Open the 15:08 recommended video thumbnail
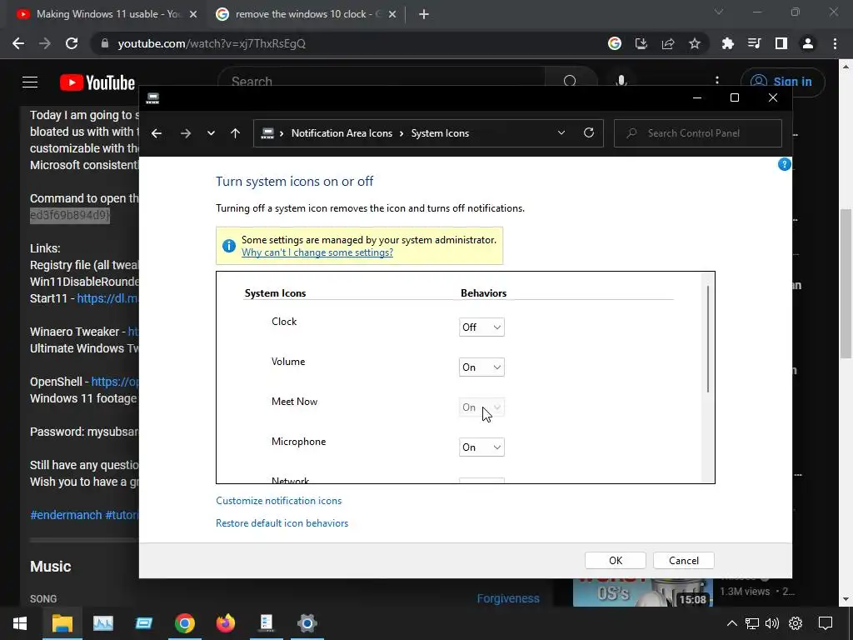The image size is (853, 640). (642, 592)
